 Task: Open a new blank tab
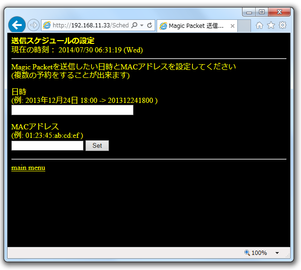click(x=244, y=26)
